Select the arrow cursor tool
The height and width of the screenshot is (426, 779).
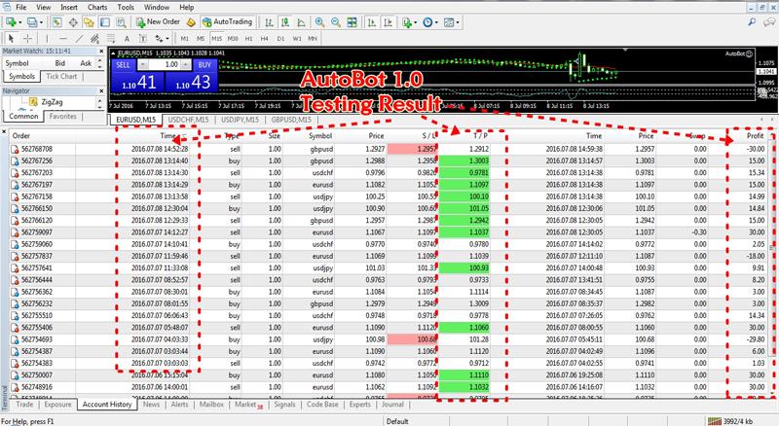(12, 38)
